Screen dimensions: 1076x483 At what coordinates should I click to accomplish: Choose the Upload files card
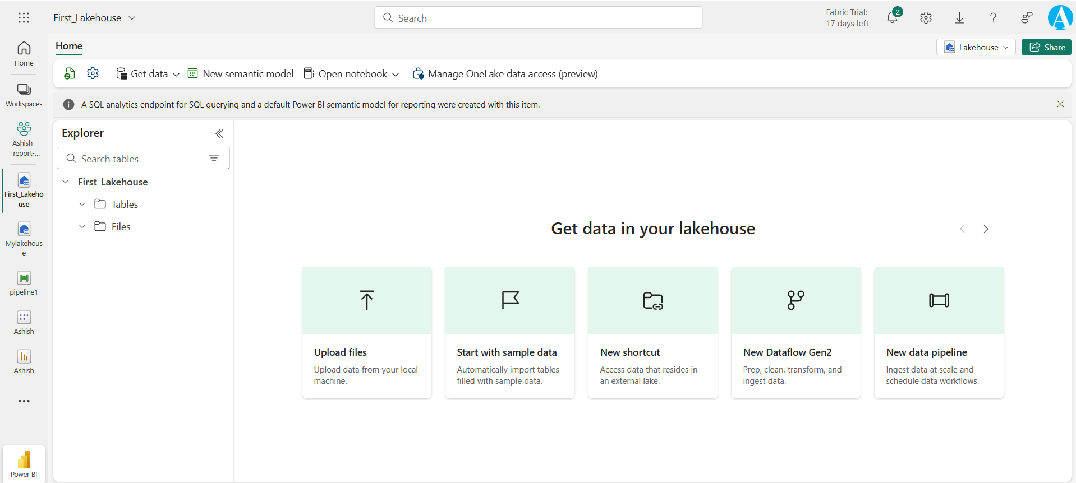pos(367,332)
